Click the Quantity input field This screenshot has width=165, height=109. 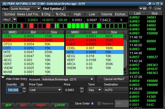[14, 90]
